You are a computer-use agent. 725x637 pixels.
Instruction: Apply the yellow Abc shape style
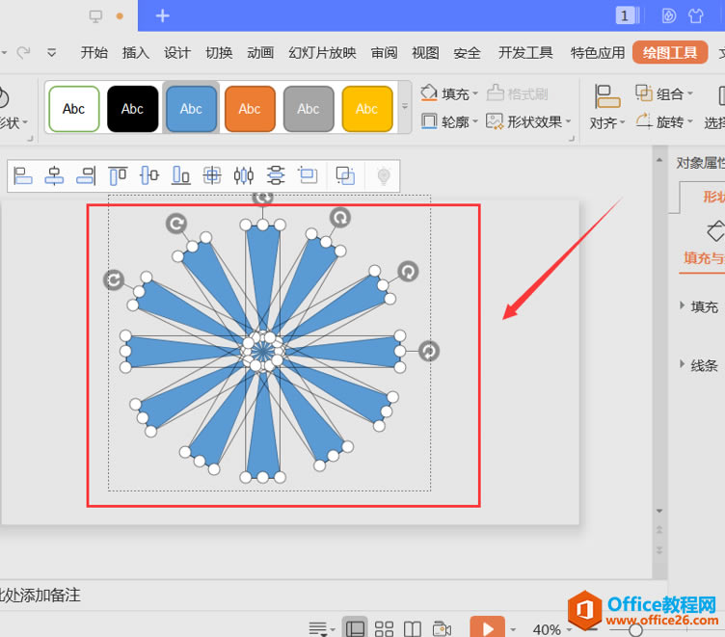click(x=367, y=109)
